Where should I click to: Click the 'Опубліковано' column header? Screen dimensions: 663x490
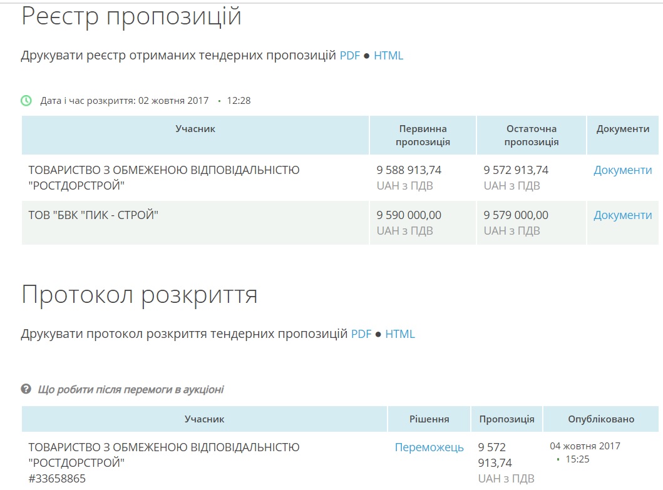tap(600, 419)
